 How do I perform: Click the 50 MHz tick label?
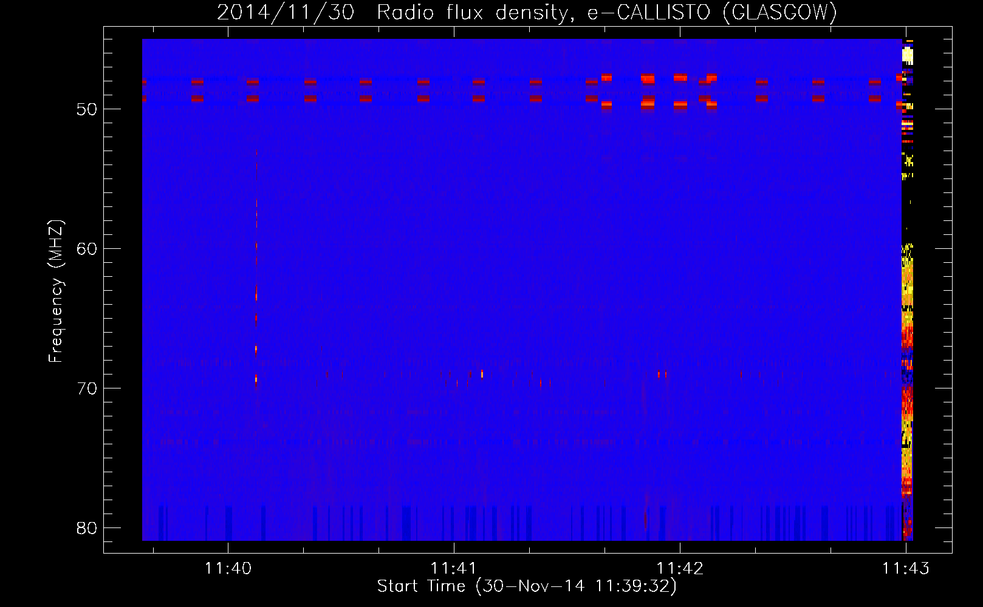click(87, 109)
